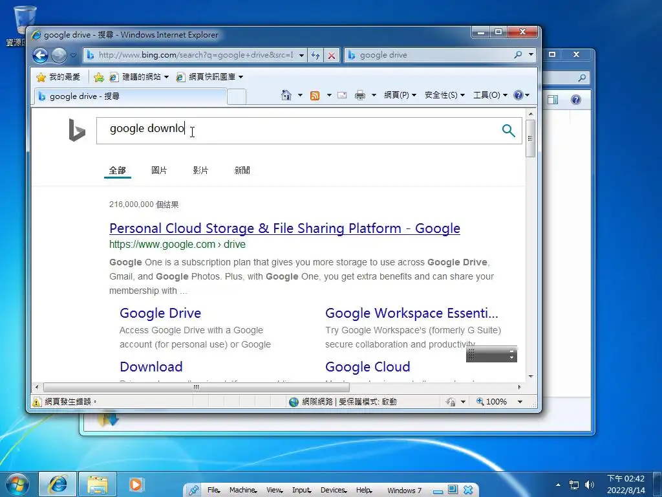Viewport: 662px width, 497px height.
Task: Open the Google Cloud sublink
Action: click(368, 366)
